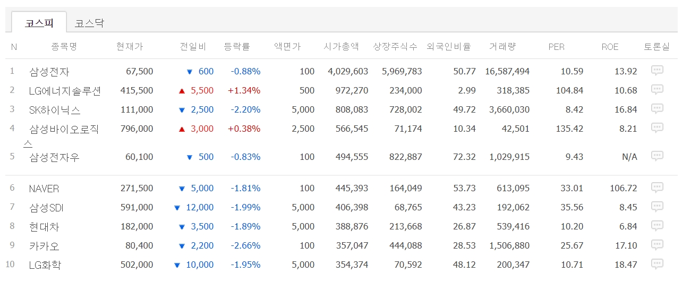Select 삼성전자우 foreign ratio 72.32
Viewport: 691px width, 281px height.
pos(465,157)
